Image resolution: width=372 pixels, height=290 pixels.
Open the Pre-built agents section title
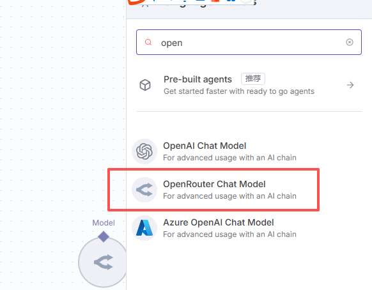pos(198,79)
